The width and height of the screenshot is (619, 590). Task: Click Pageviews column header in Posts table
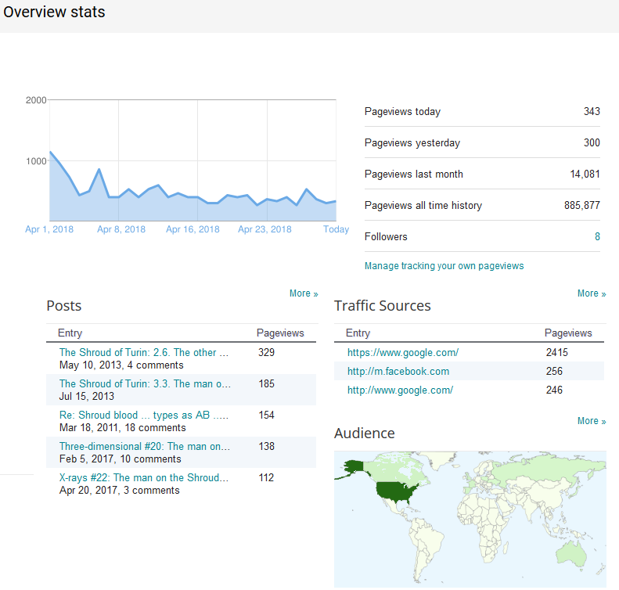coord(280,333)
